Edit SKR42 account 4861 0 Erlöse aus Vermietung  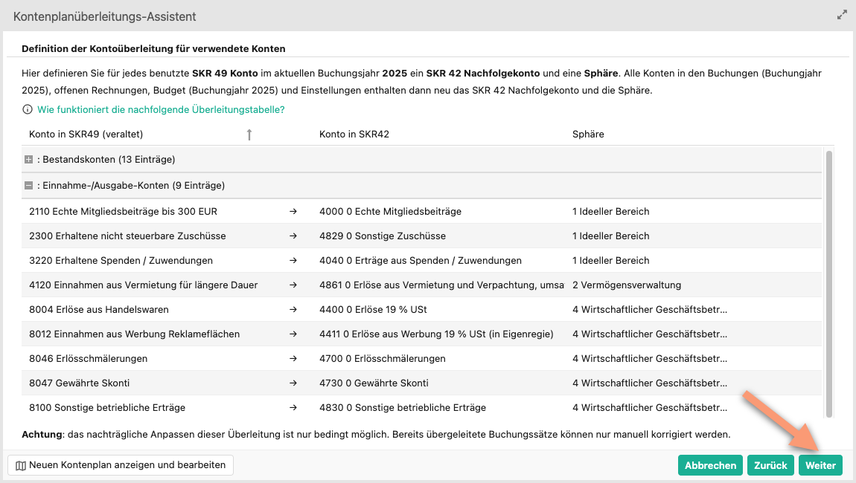click(441, 285)
